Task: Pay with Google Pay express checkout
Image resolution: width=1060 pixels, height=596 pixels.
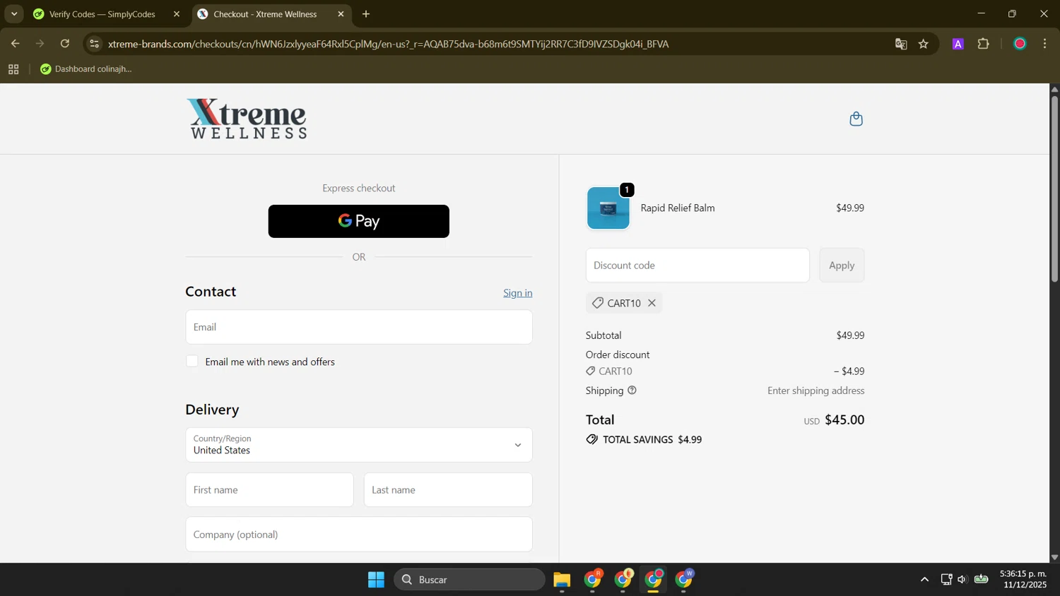Action: (358, 221)
